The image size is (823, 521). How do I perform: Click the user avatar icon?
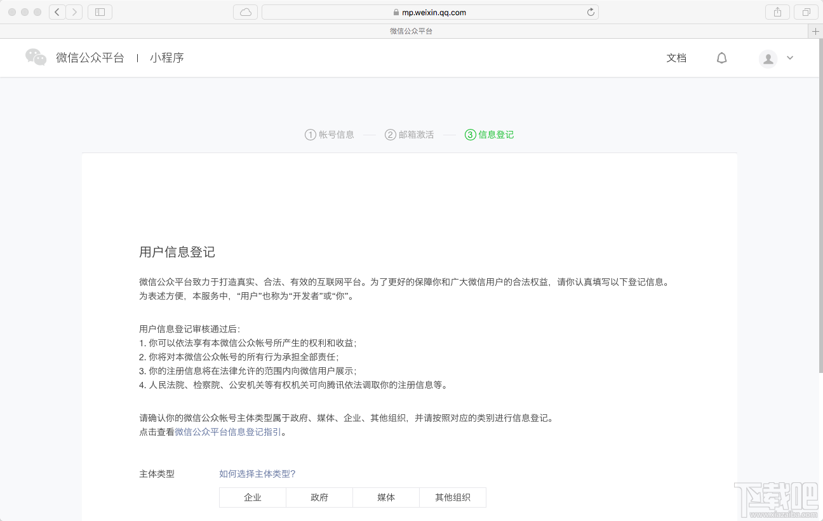(x=767, y=58)
